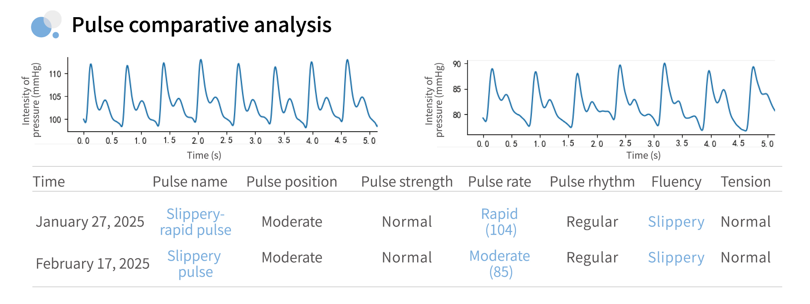Click the Pulse rate column header

click(500, 182)
